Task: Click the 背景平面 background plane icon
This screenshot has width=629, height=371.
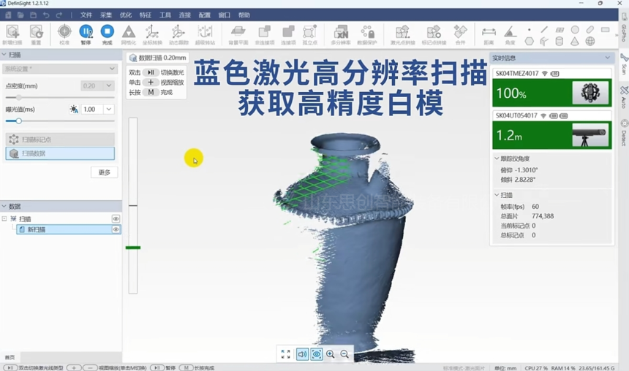Action: [x=238, y=34]
